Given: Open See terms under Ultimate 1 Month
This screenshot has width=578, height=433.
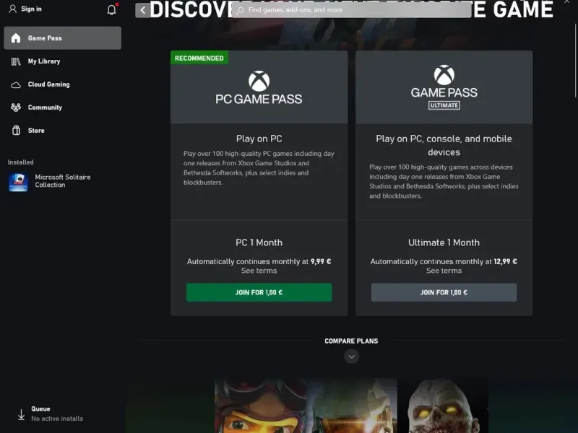Looking at the screenshot, I should point(444,271).
